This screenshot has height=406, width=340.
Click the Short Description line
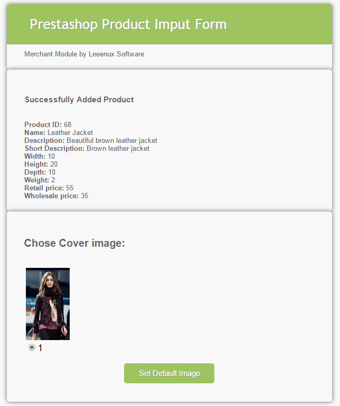pyautogui.click(x=87, y=148)
